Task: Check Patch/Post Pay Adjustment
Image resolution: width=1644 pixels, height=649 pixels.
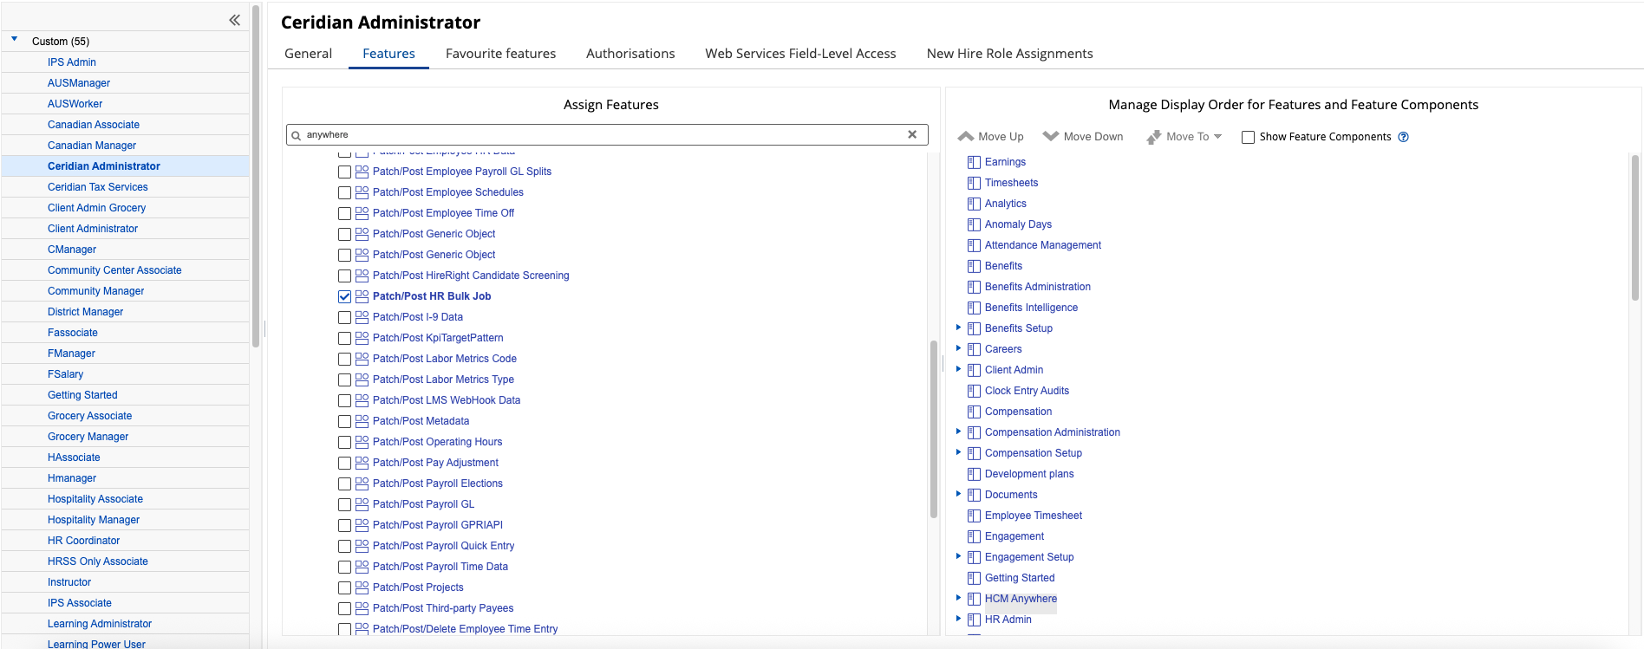Action: pyautogui.click(x=344, y=463)
